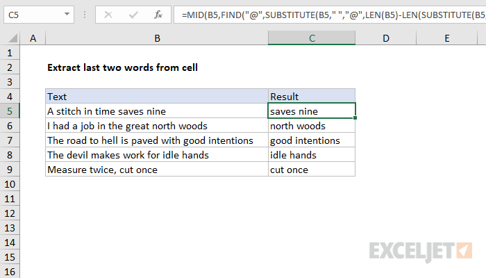Select the 'good intentions' result cell
This screenshot has width=486, height=278.
pyautogui.click(x=312, y=140)
